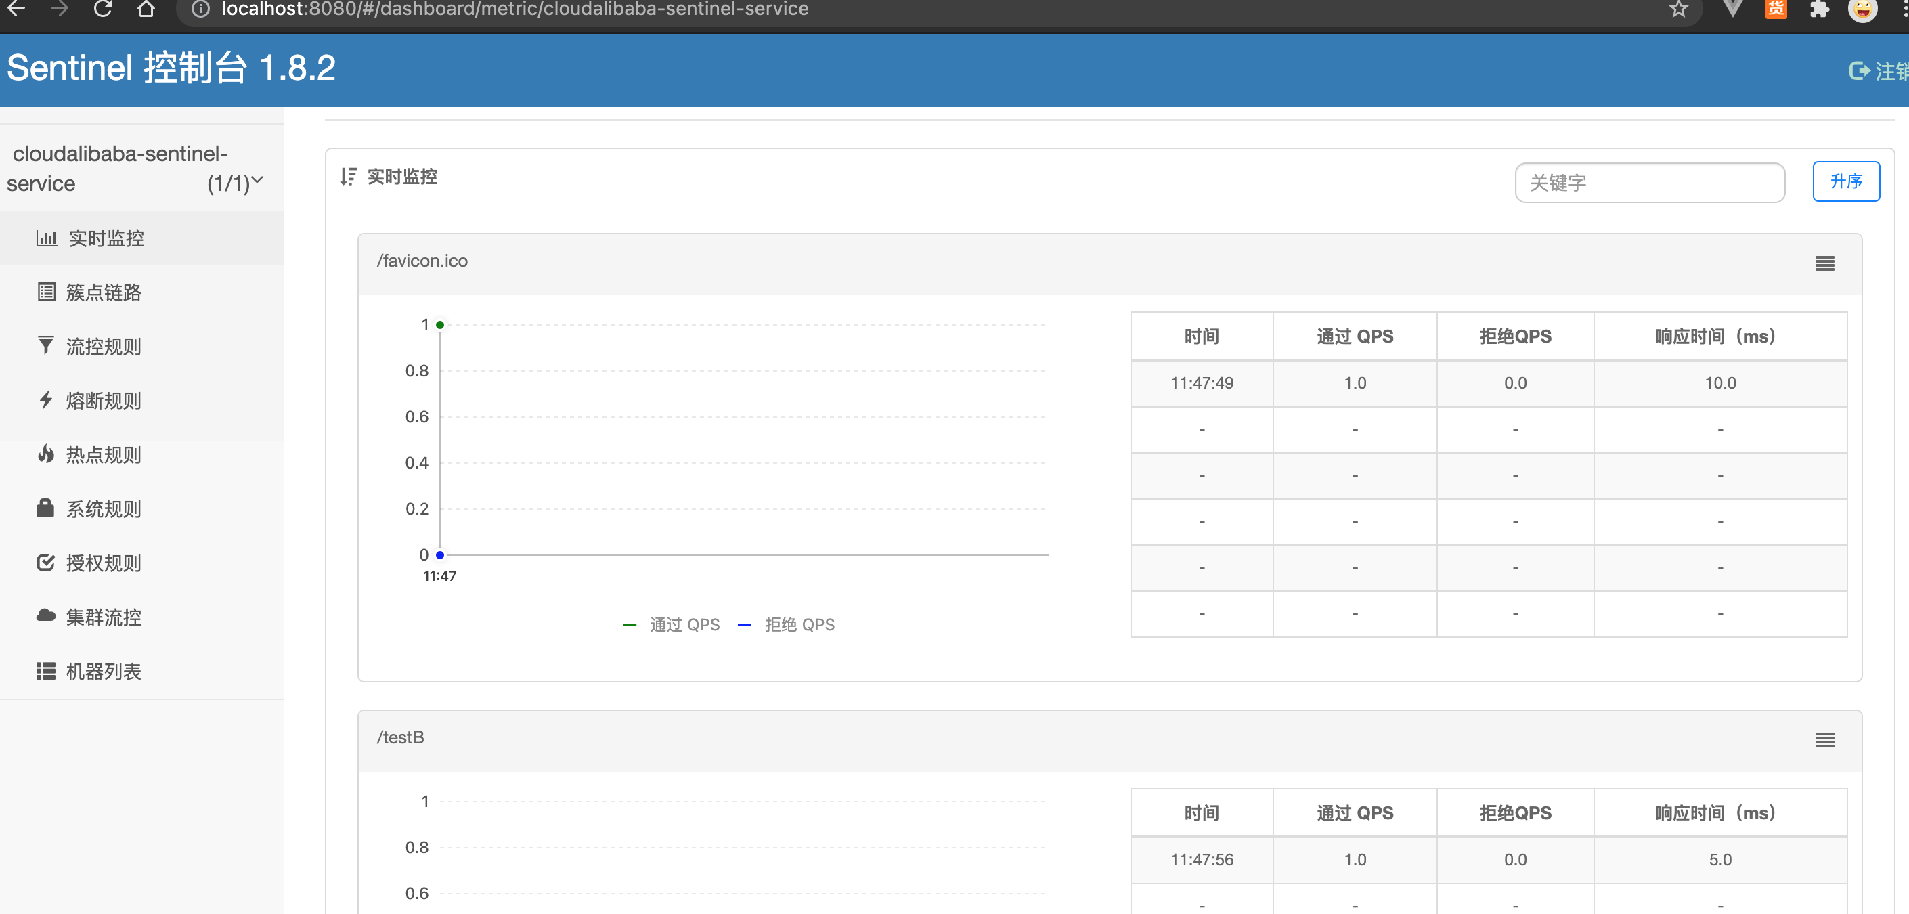
Task: Click the site info icon in address bar
Action: pos(200,9)
